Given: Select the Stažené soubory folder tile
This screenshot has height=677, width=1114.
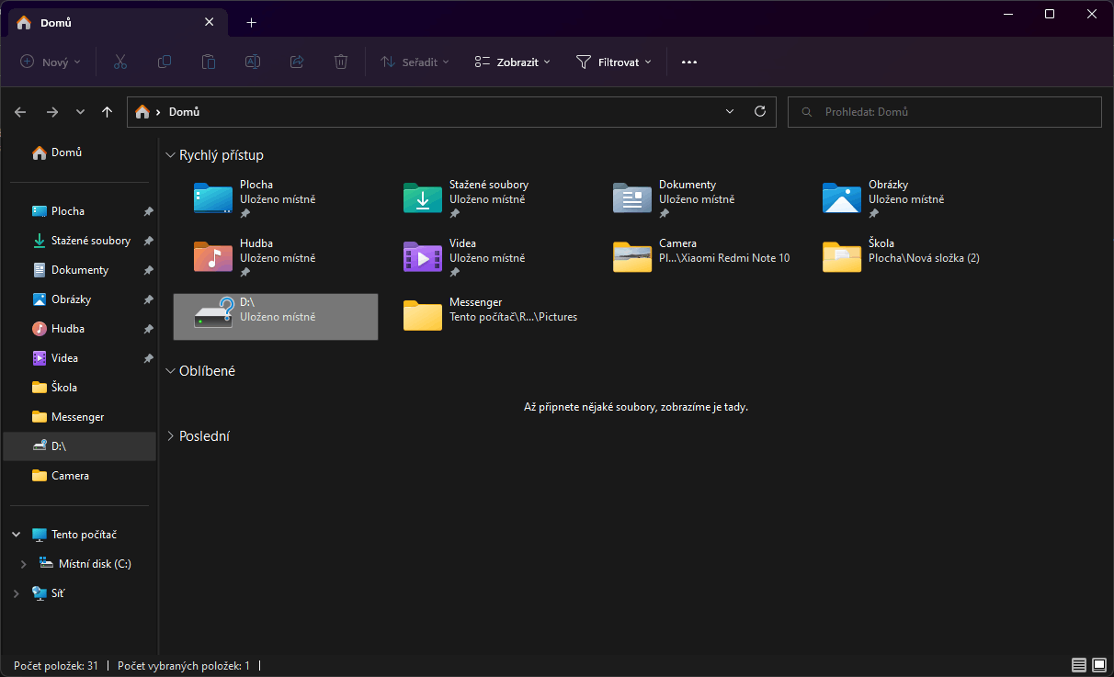Looking at the screenshot, I should point(484,199).
